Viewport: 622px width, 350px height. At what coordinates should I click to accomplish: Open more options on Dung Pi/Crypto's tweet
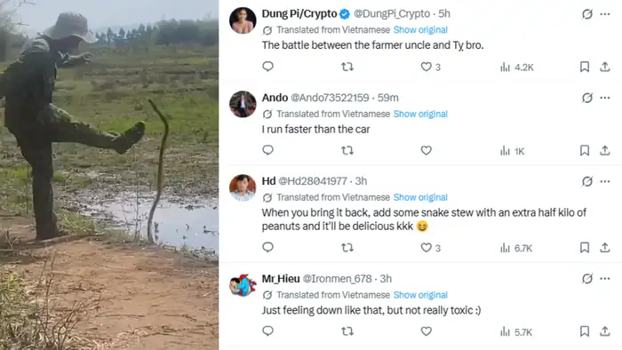point(605,14)
